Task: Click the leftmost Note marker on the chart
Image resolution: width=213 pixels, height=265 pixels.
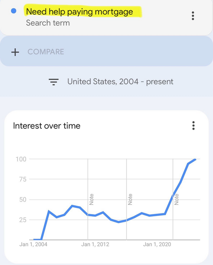Action: (x=91, y=199)
